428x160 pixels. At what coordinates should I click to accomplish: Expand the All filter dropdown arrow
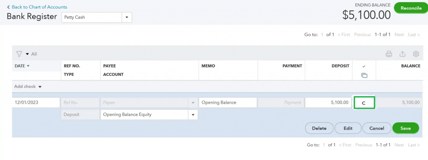point(27,54)
